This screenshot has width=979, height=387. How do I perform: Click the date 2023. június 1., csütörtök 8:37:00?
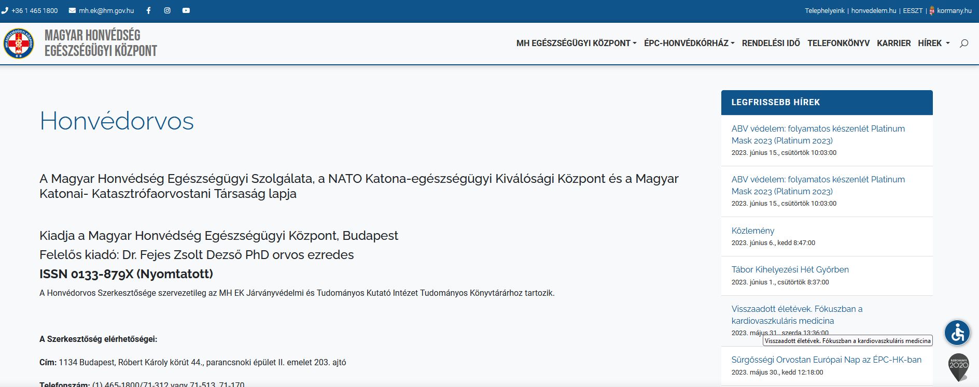pos(780,282)
